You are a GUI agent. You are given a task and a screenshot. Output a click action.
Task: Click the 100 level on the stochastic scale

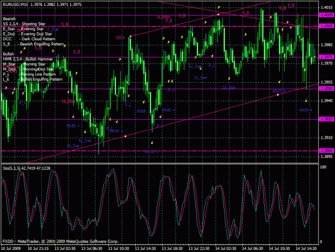click(323, 167)
